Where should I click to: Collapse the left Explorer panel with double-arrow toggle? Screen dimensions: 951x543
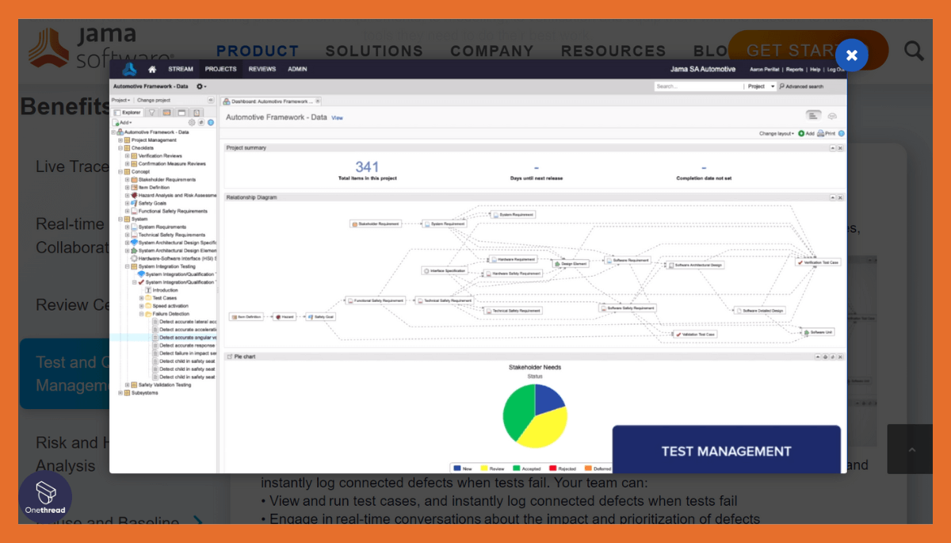(212, 98)
